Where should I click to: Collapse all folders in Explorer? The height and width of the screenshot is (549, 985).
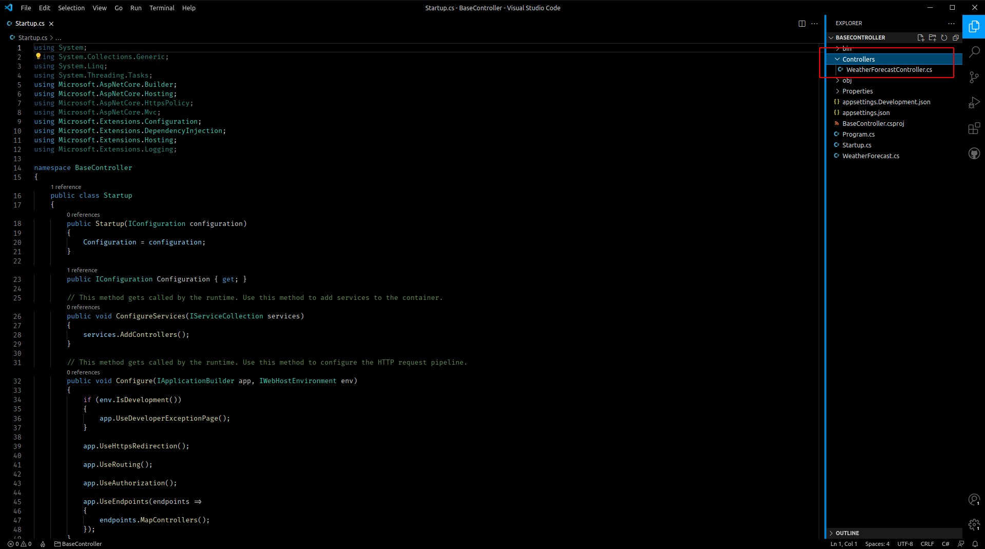coord(956,37)
